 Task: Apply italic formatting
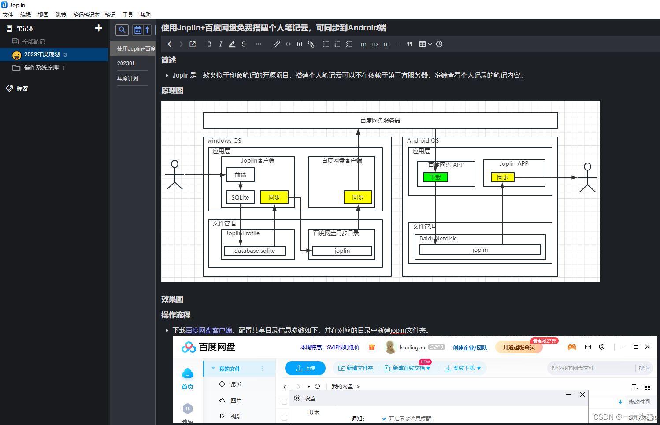(221, 44)
